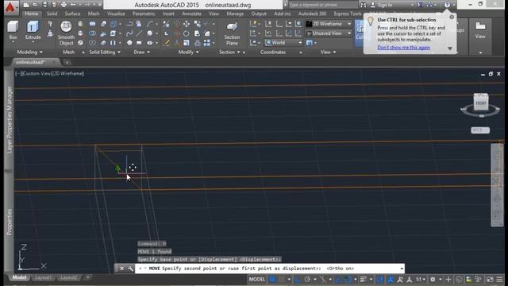Close the CTRL sub-selection tip balloon
Viewport: 508px width, 286px height.
(452, 17)
